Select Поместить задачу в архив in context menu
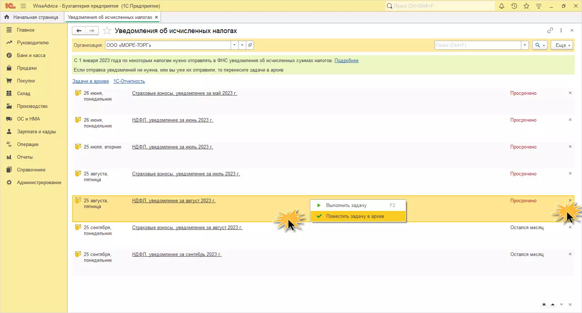This screenshot has height=313, width=582. 358,216
